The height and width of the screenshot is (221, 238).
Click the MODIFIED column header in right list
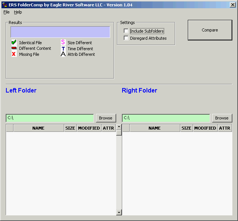coord(205,128)
